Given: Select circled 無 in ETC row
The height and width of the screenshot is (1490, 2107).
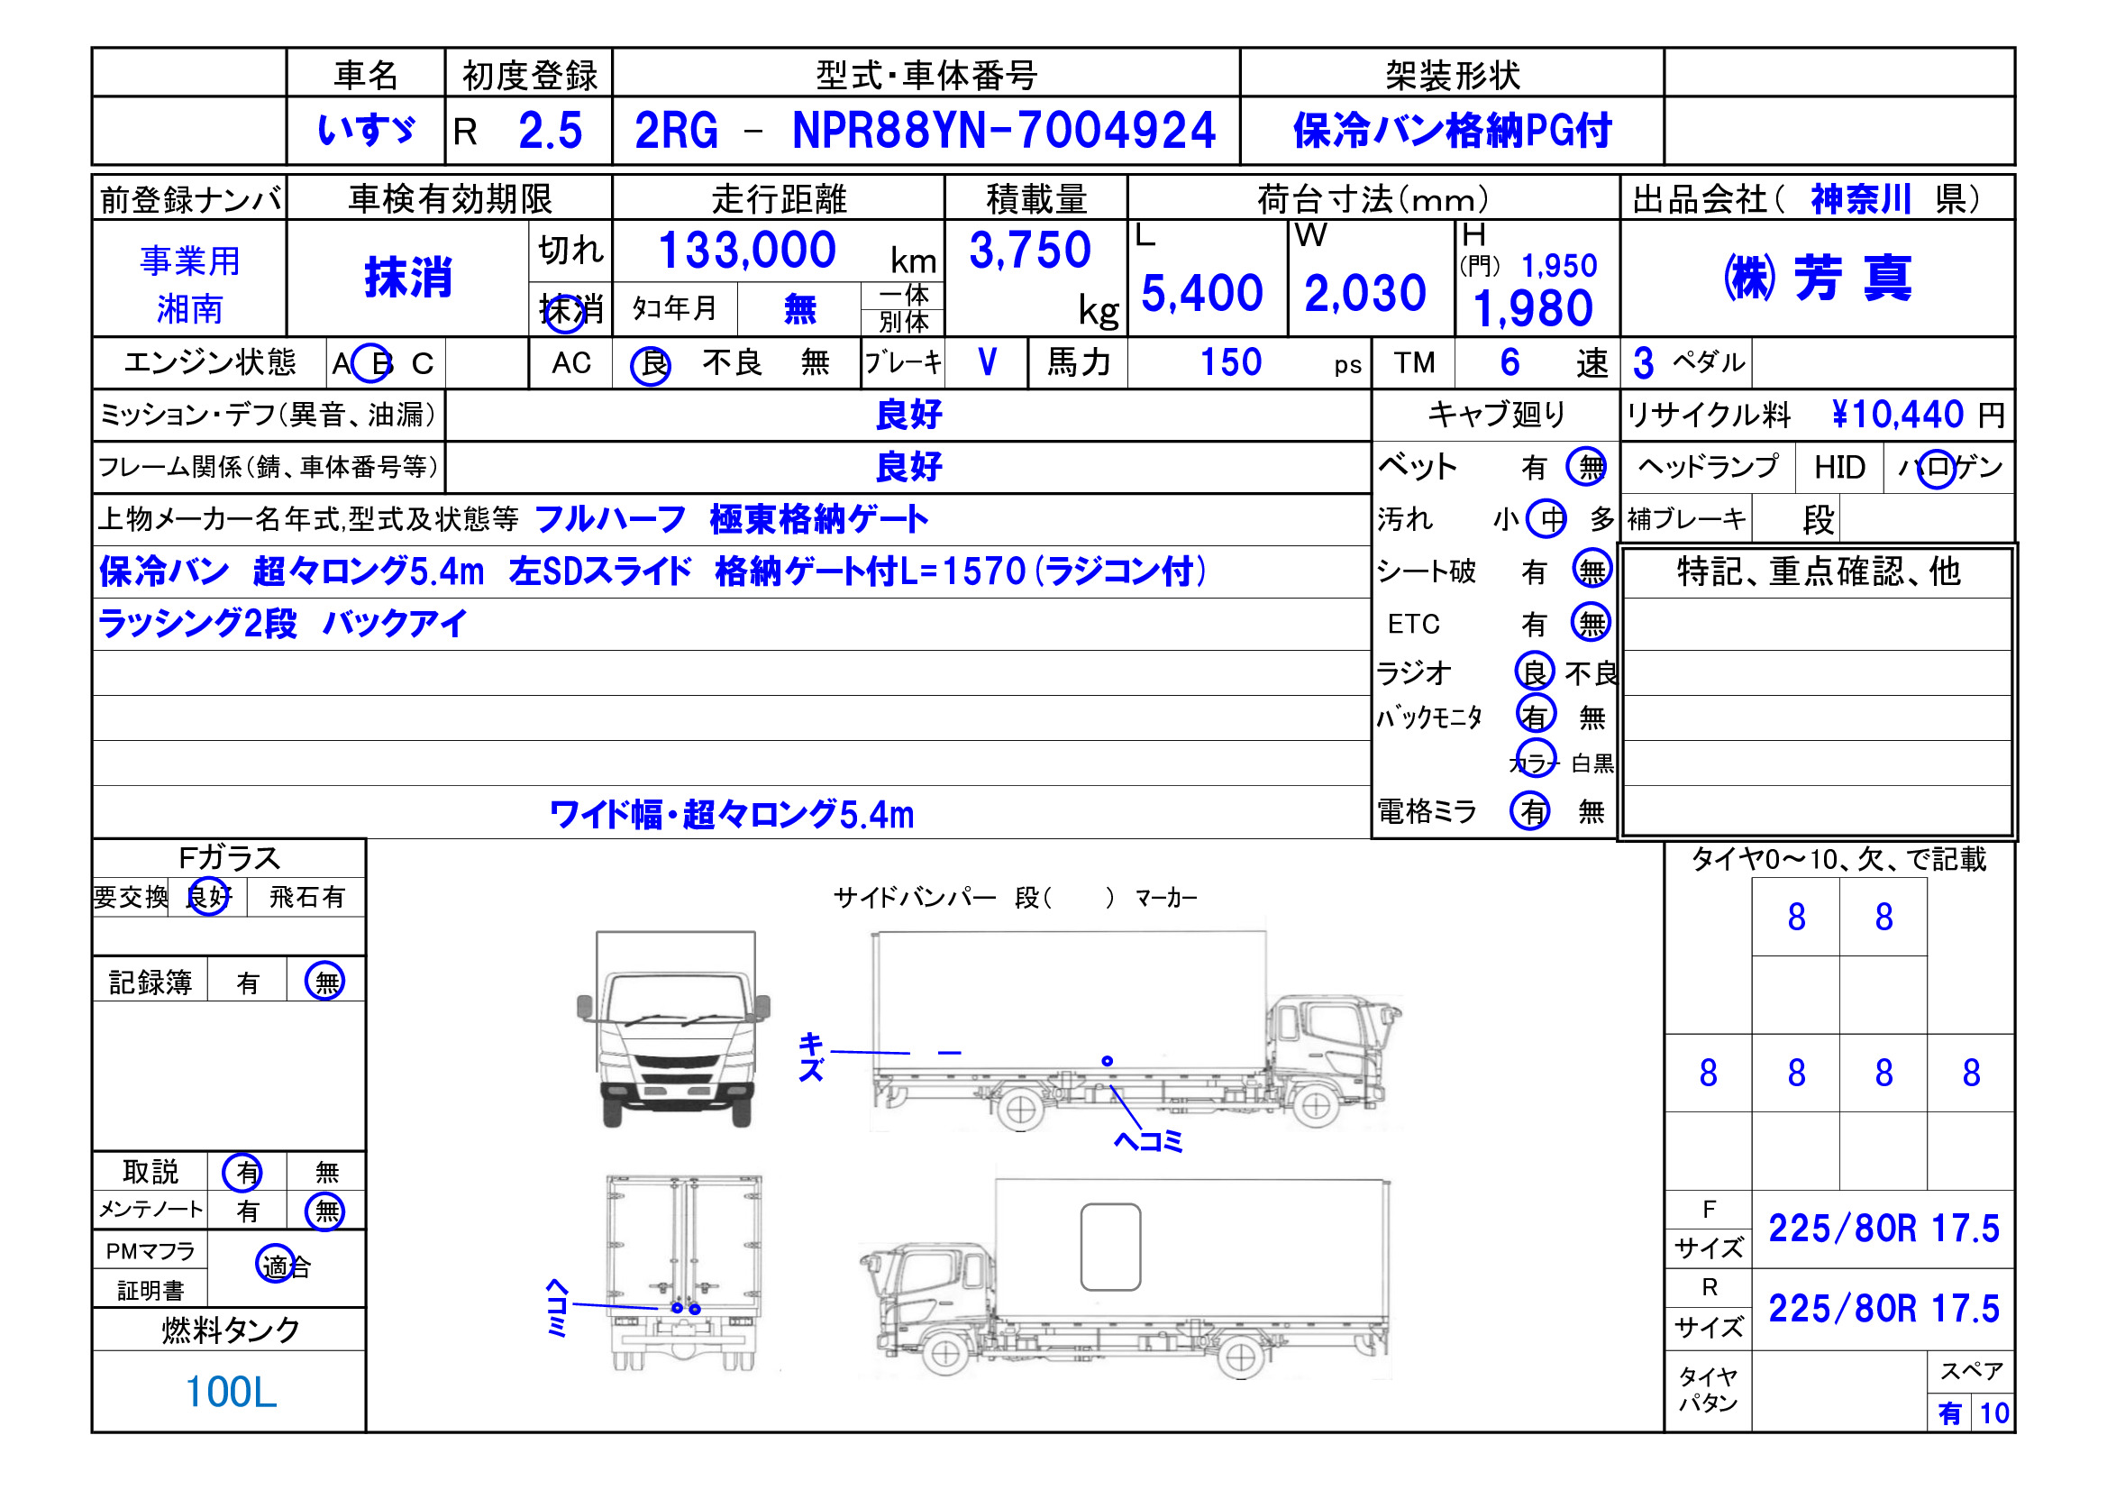Looking at the screenshot, I should (1592, 623).
